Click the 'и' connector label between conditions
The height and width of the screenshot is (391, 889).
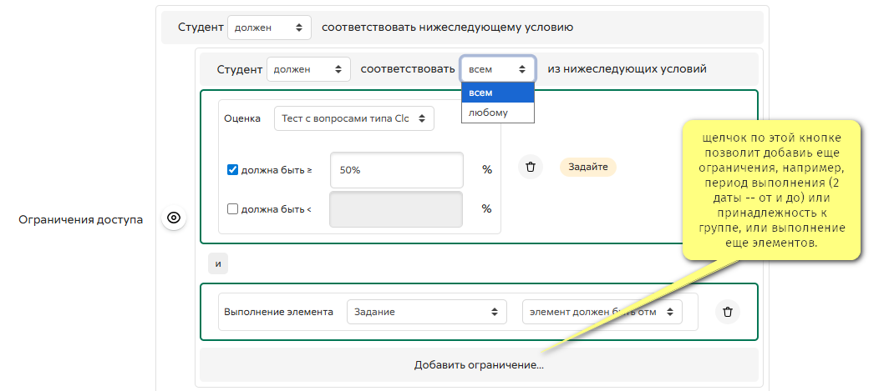click(218, 264)
